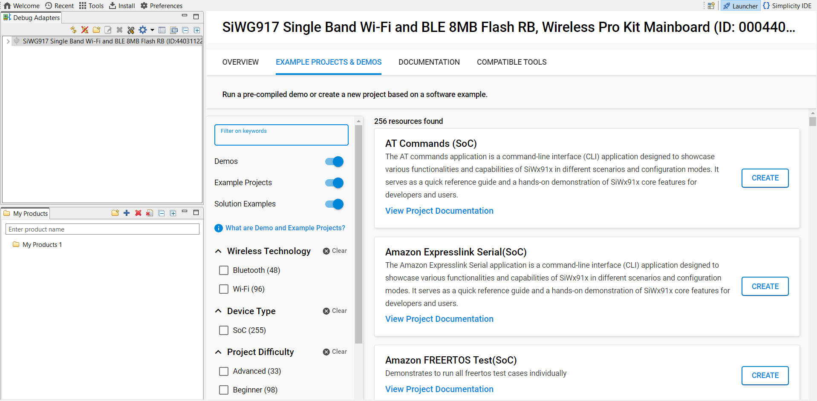The height and width of the screenshot is (401, 817).
Task: Click the blue gear settings icon in Debug Adapters
Action: (143, 30)
